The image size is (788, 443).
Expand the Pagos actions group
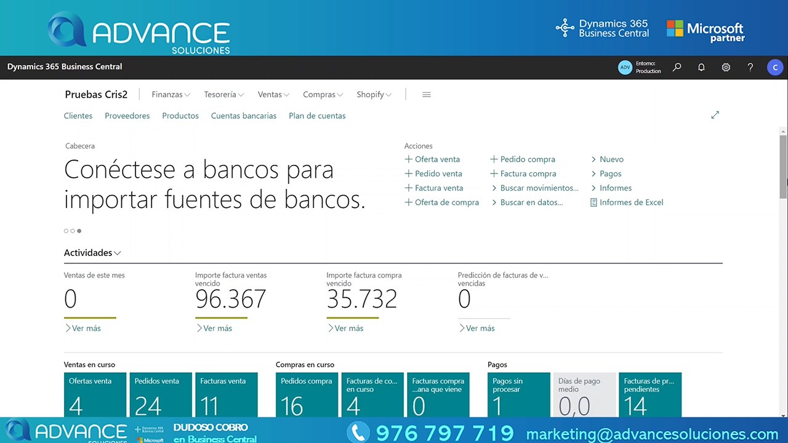tap(606, 174)
